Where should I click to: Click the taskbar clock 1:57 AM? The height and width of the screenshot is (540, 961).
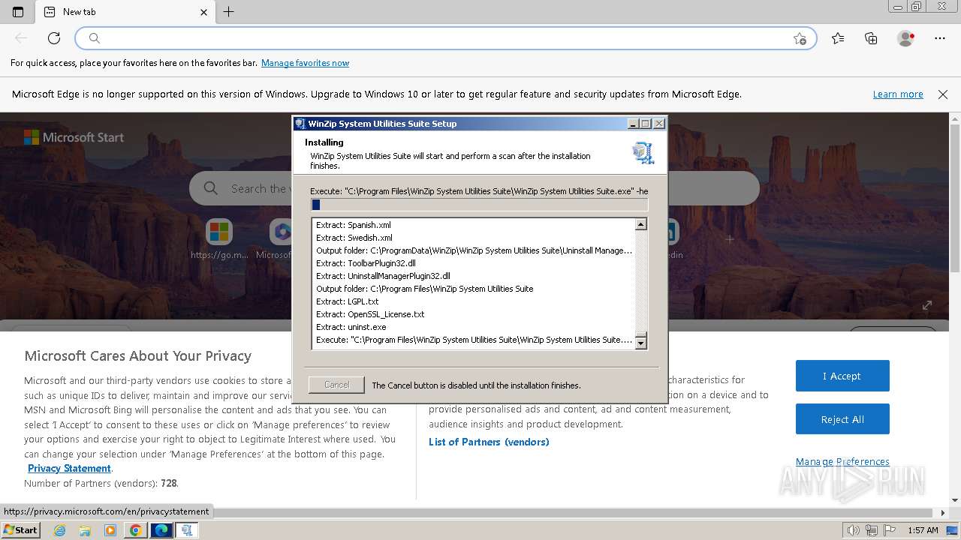tap(922, 530)
